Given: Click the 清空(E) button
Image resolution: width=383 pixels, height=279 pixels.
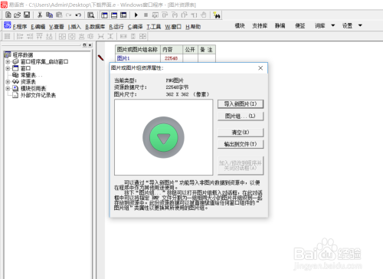Looking at the screenshot, I should point(241,133).
